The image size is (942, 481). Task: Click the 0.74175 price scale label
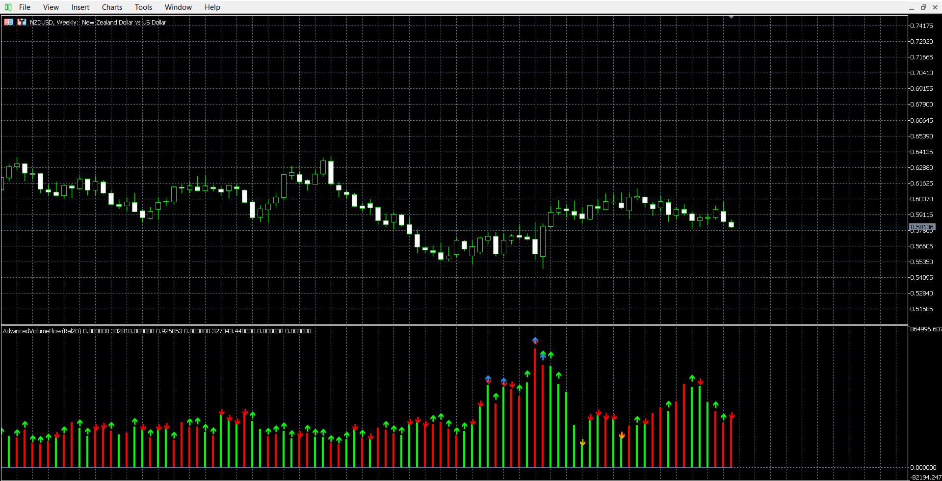coord(921,26)
